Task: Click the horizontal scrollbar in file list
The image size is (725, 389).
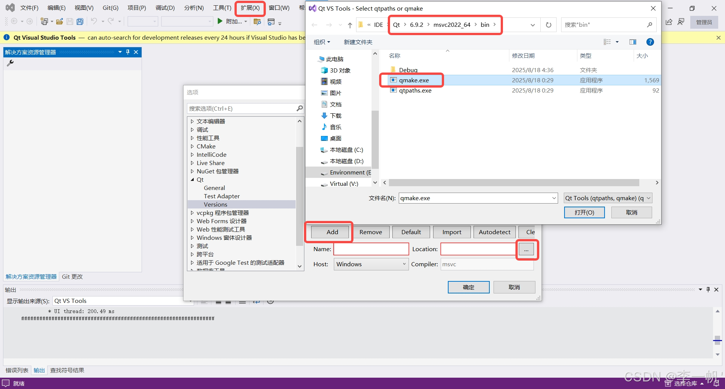Action: pos(514,183)
